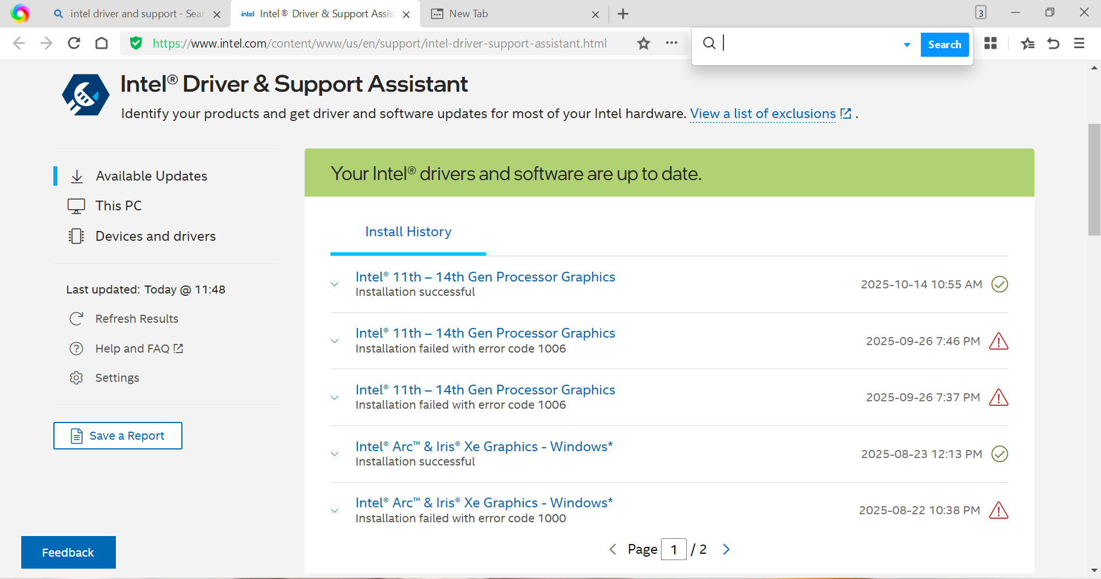Click the browser logo icon in title bar
This screenshot has width=1101, height=579.
point(20,13)
